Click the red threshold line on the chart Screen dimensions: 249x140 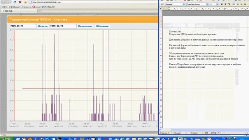(x=90, y=88)
